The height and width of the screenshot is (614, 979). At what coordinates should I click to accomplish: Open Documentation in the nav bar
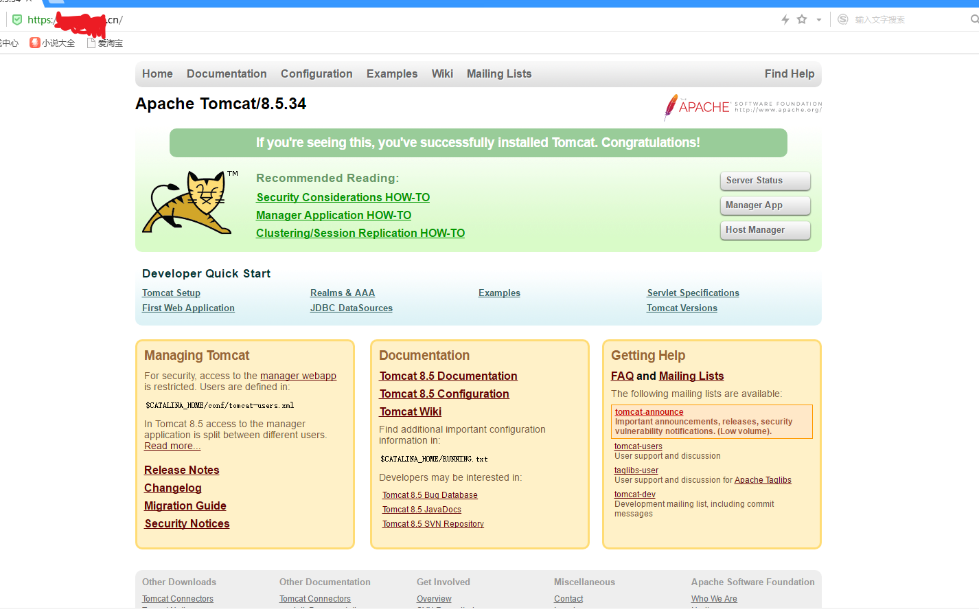click(x=227, y=73)
